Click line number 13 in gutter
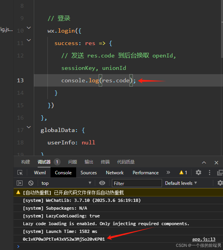The width and height of the screenshot is (223, 250). [x=20, y=80]
